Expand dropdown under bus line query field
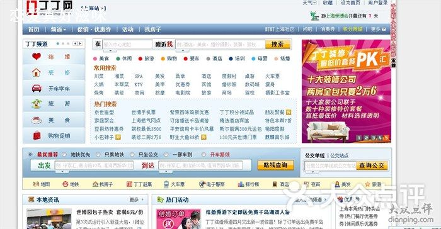 coord(312,171)
